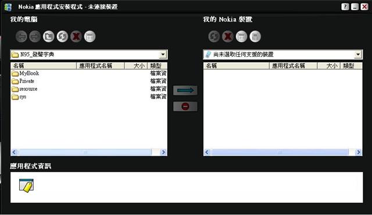Select the resource folder
This screenshot has width=372, height=215.
pos(24,89)
